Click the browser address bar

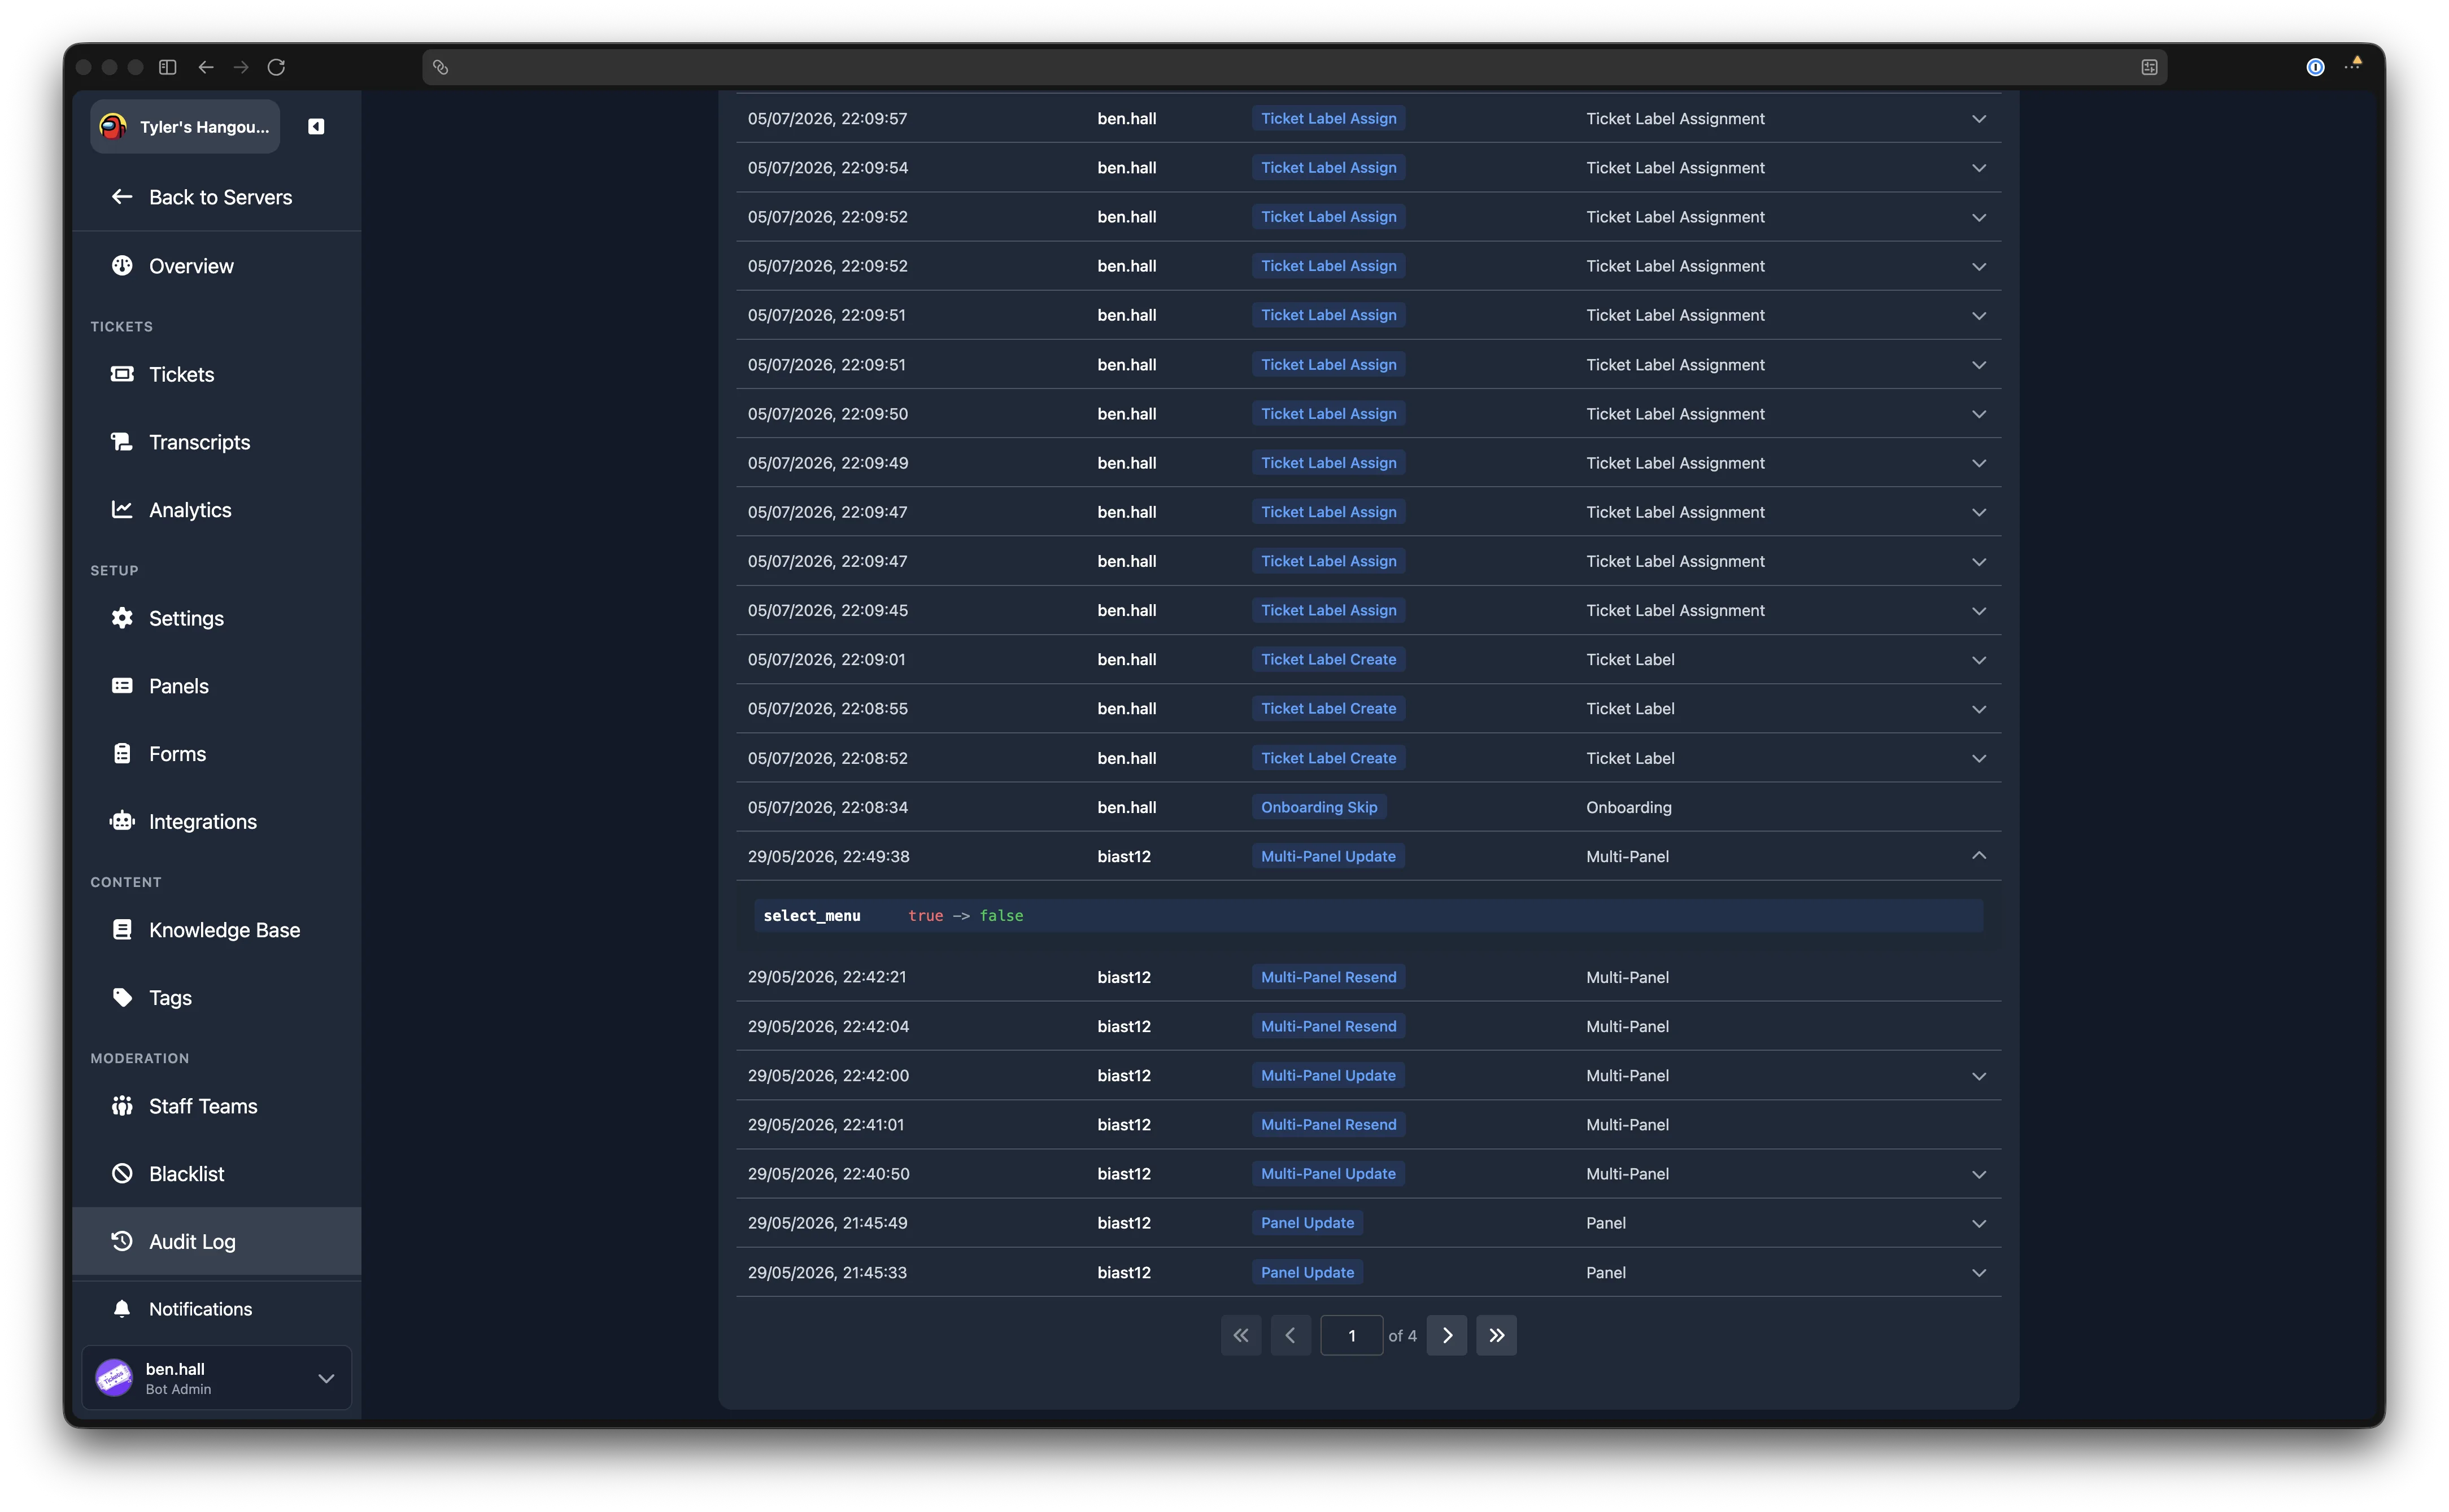[x=1295, y=67]
